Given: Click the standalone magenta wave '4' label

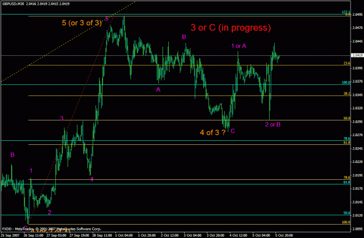Looking at the screenshot, I should pyautogui.click(x=92, y=179).
